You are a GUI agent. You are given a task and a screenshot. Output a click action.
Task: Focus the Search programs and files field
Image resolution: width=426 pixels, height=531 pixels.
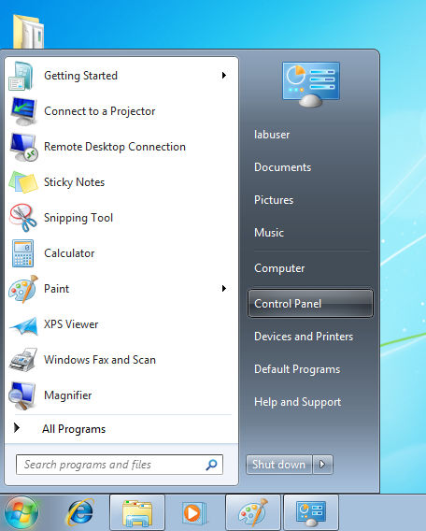120,465
